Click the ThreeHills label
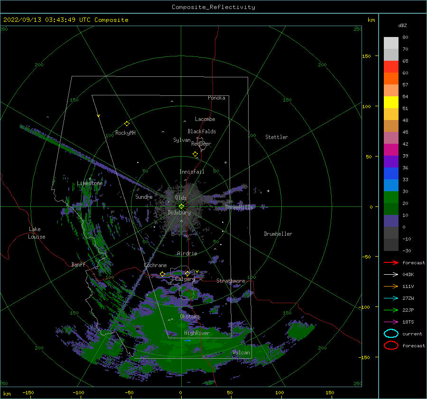 (239, 207)
